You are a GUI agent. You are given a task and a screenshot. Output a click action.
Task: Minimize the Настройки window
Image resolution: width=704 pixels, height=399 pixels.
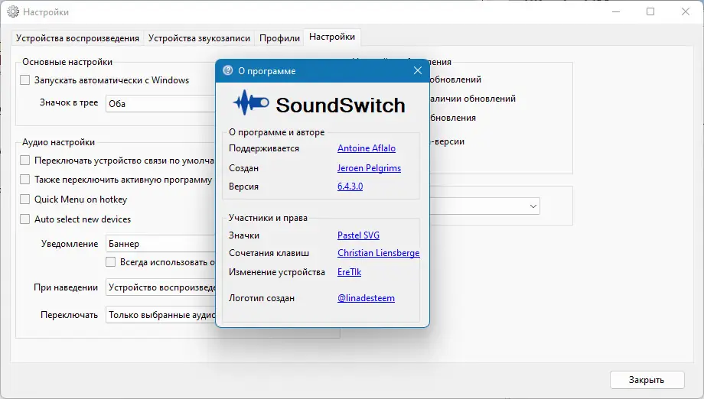coord(615,11)
